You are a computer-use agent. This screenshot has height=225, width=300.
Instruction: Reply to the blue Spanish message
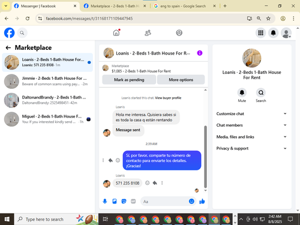point(110,160)
